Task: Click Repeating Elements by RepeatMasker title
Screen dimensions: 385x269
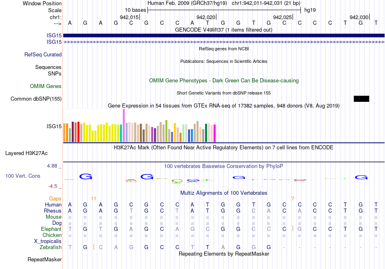Action: [224, 254]
